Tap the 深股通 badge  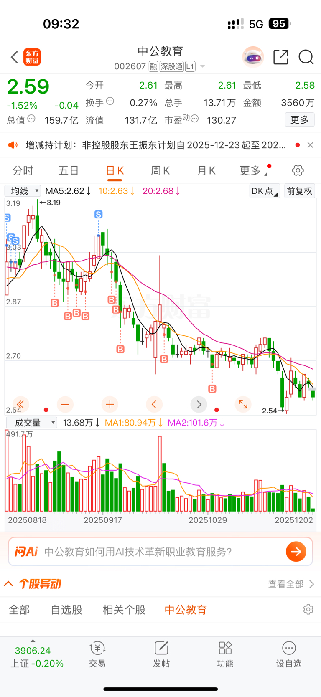[x=172, y=67]
